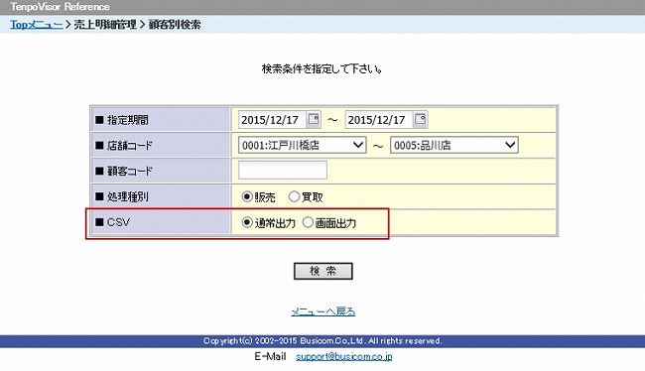The image size is (645, 371).
Task: Follow the メニューへ戻る link
Action: tap(322, 311)
